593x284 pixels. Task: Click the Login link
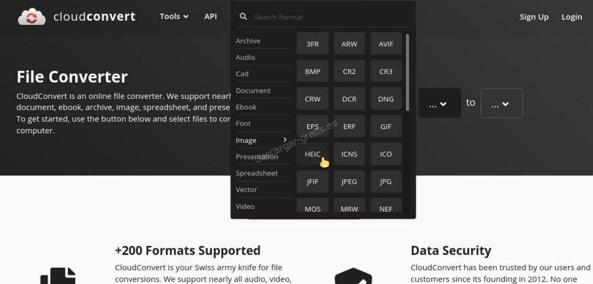click(572, 17)
